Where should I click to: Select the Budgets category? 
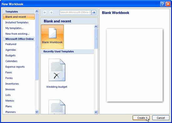(x=10, y=55)
